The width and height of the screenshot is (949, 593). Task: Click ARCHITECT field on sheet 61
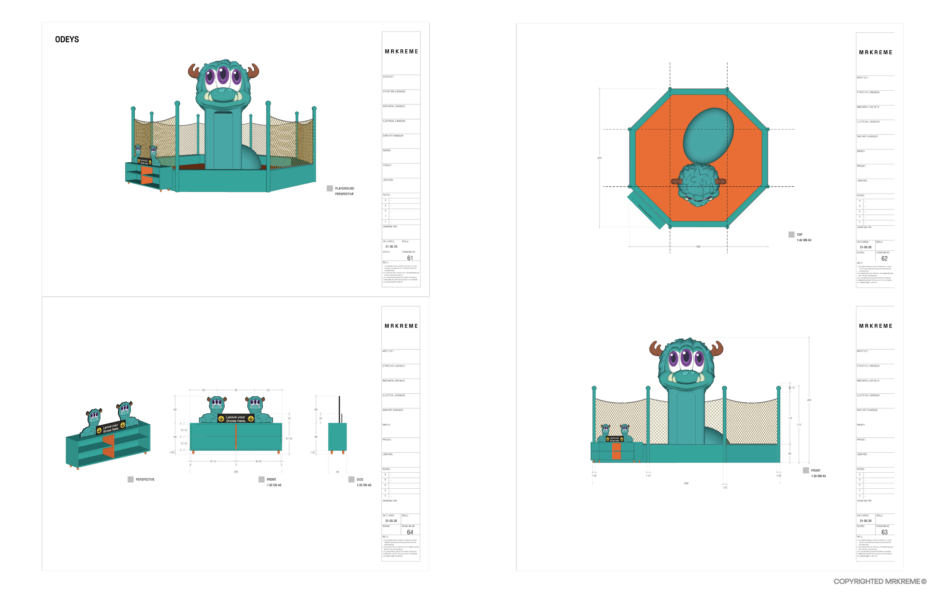401,82
